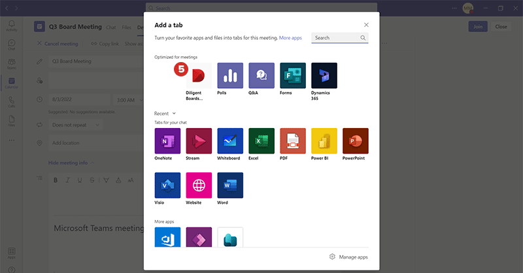The height and width of the screenshot is (273, 523).
Task: Choose the Q&A app icon
Action: (261, 76)
